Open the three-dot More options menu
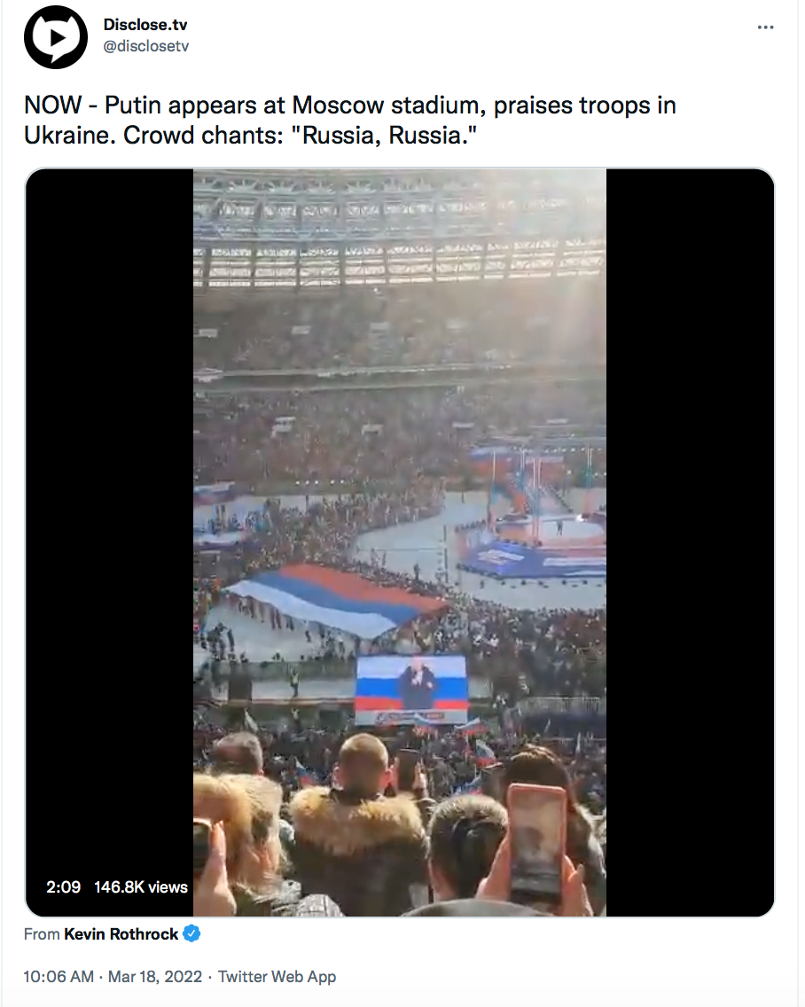Screen dimensions: 805x1007 click(x=765, y=27)
